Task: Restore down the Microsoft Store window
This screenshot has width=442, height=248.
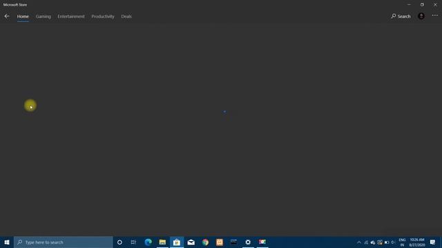Action: coord(422,5)
